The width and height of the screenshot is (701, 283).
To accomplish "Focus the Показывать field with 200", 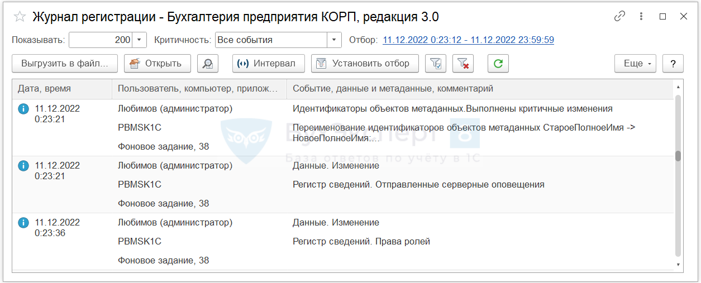I will [101, 40].
